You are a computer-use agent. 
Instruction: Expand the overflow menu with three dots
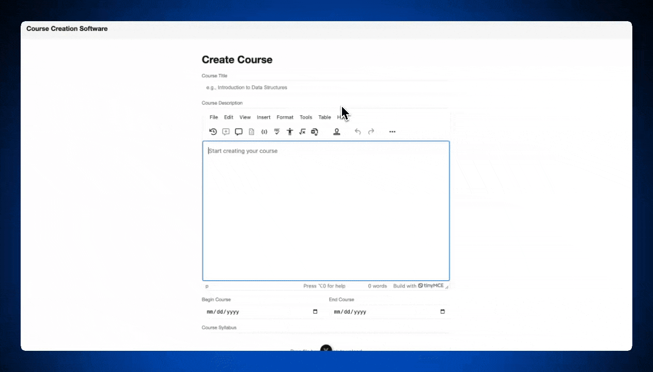(392, 132)
